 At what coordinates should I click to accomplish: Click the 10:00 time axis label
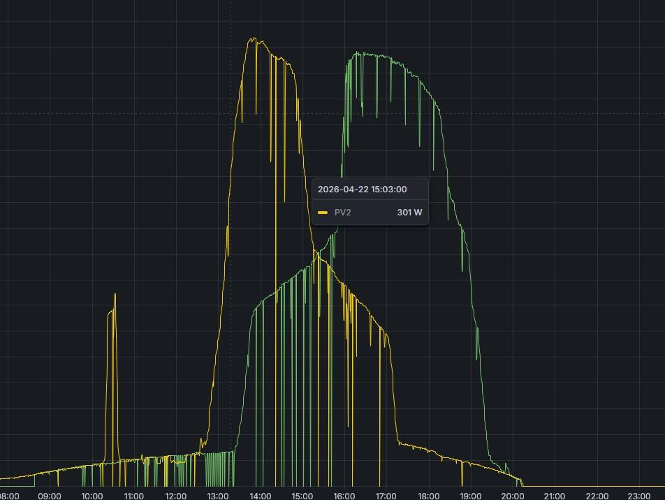[x=92, y=496]
